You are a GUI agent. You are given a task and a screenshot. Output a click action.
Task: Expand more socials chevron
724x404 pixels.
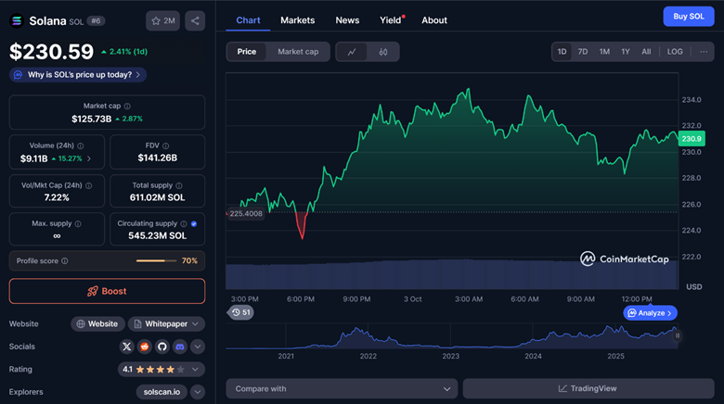(198, 347)
